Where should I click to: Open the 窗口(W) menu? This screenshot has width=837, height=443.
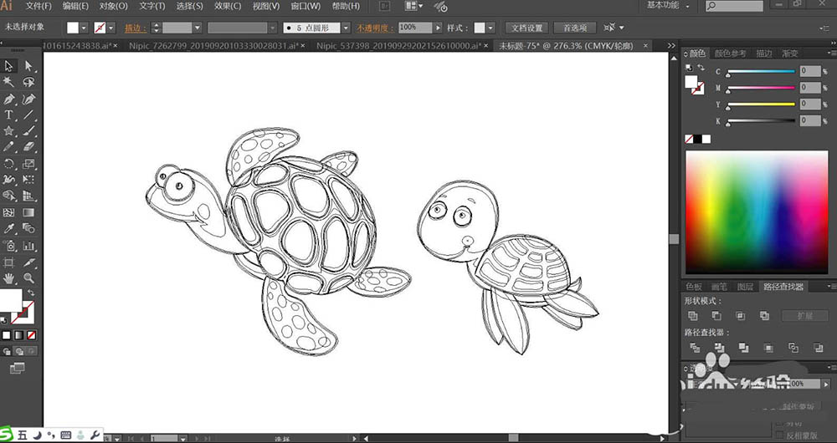306,7
